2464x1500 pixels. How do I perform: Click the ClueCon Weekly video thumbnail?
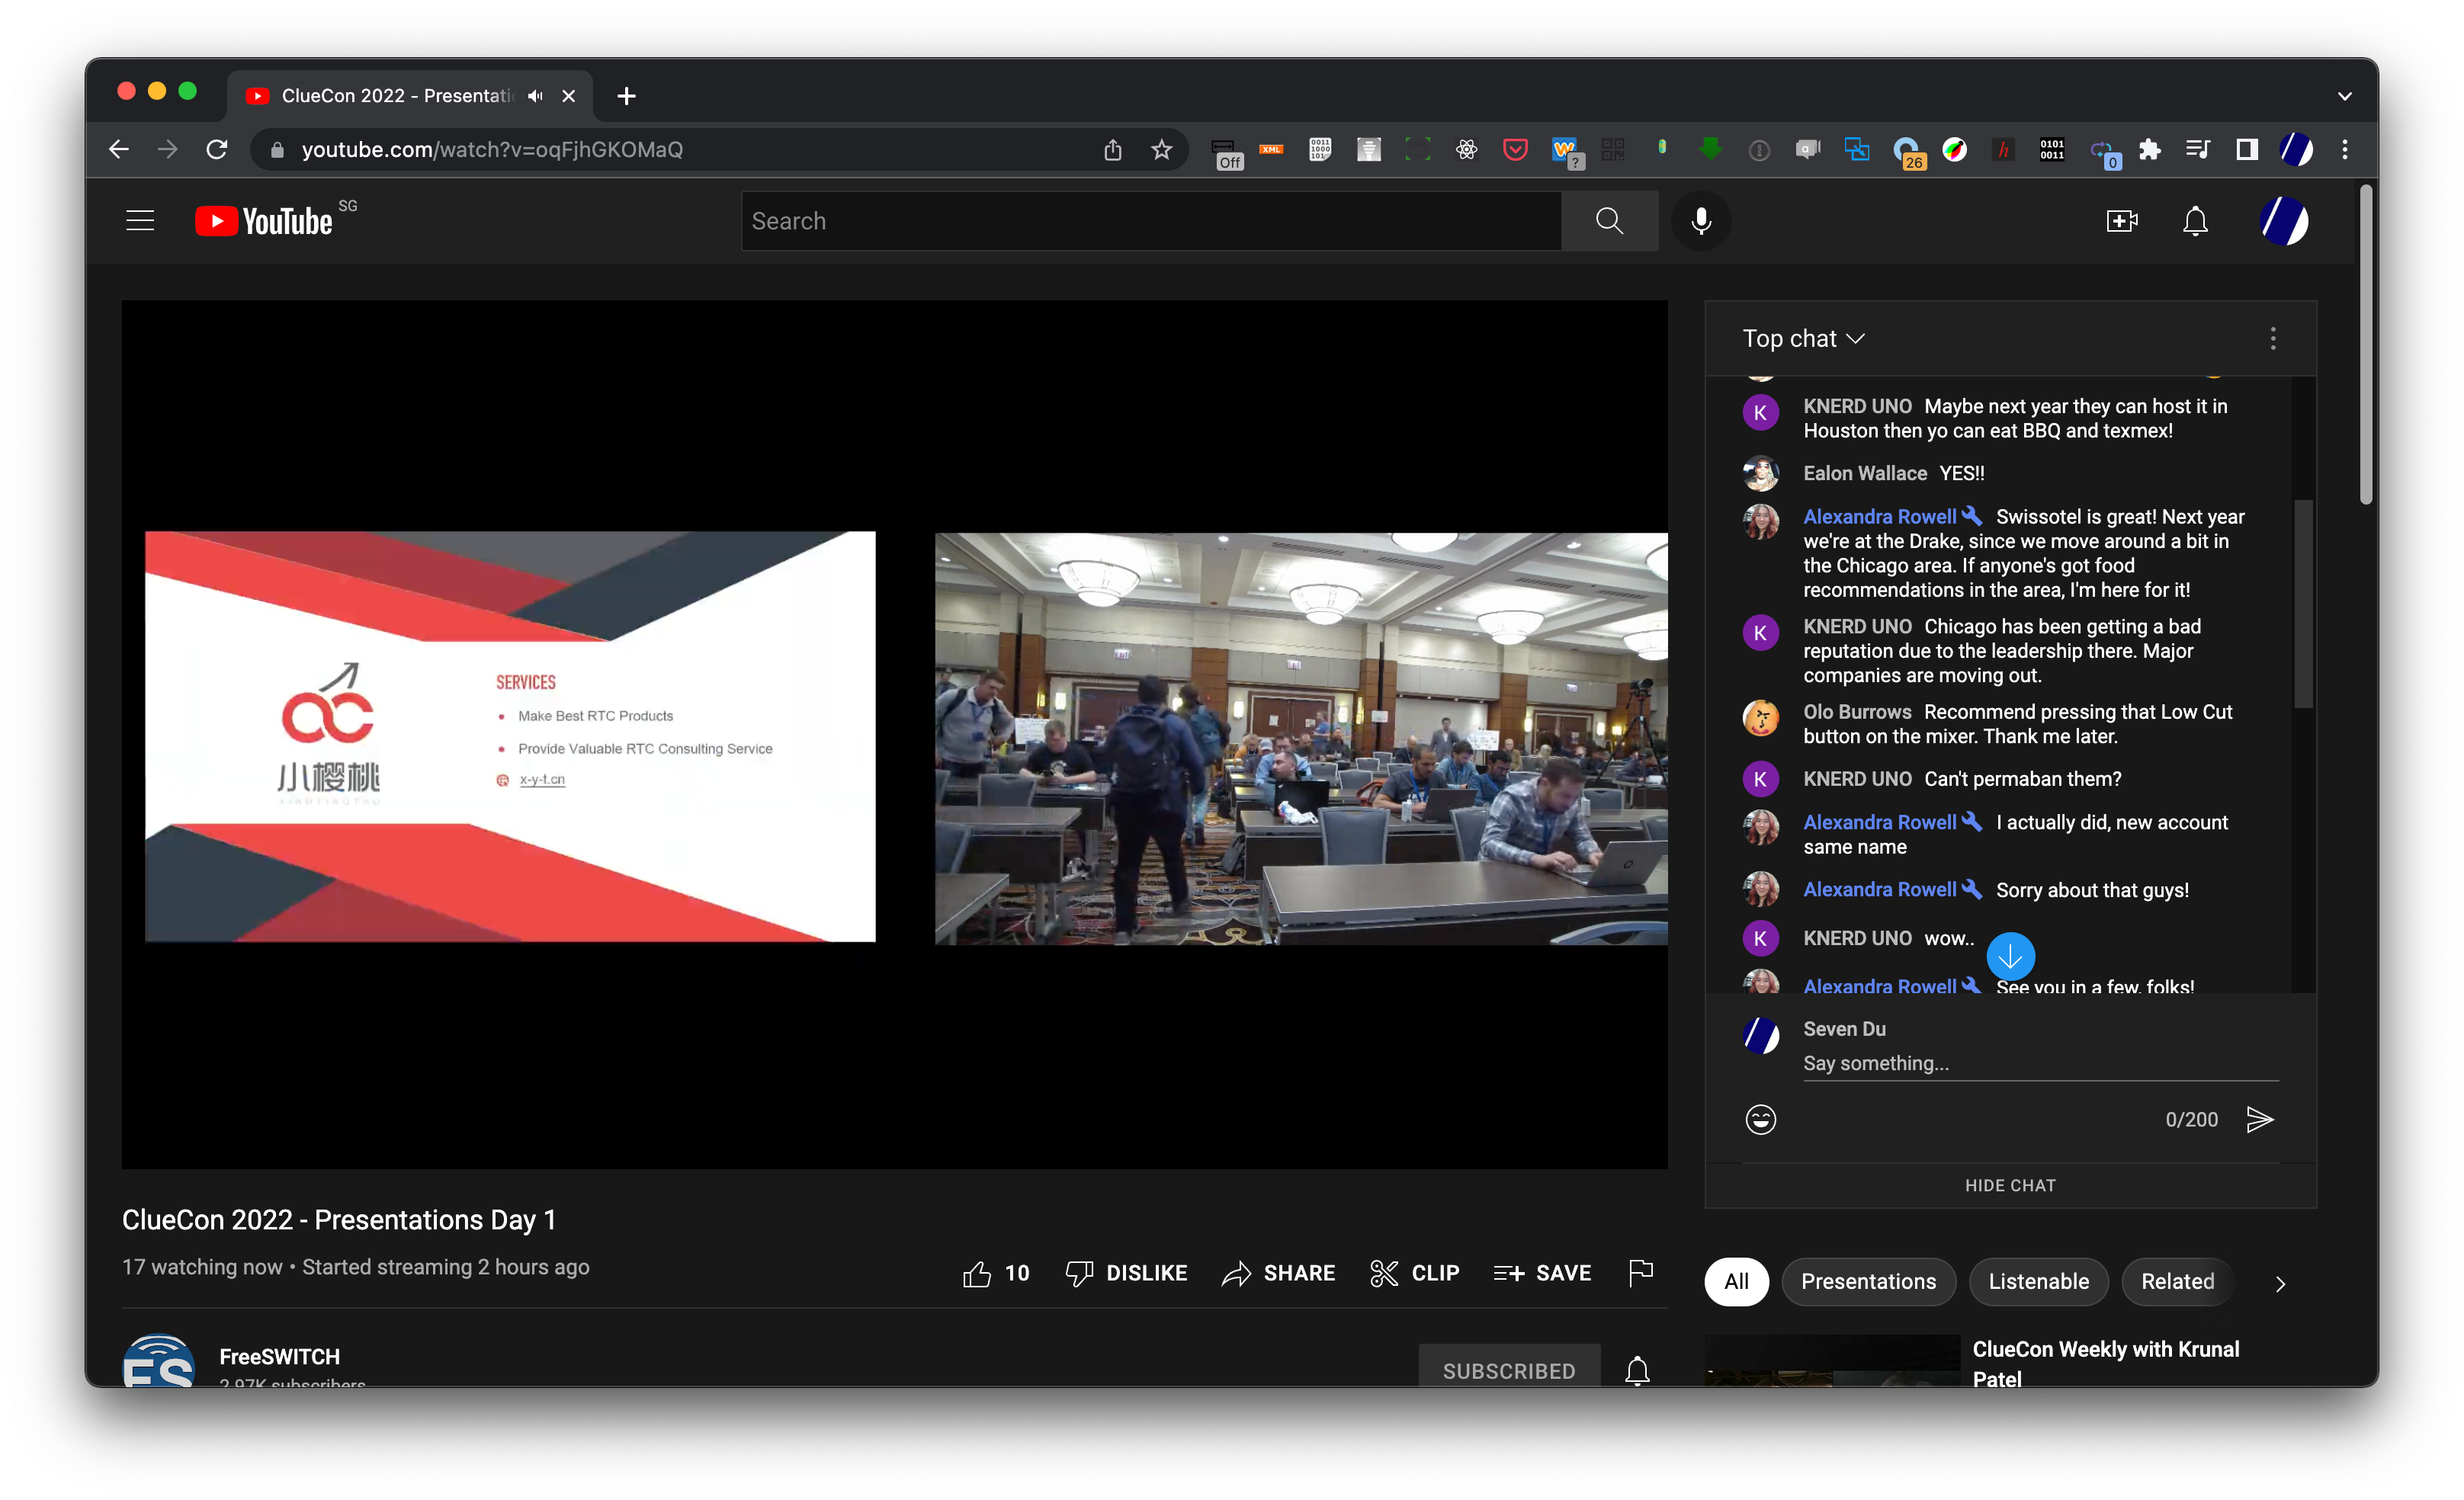point(1832,1361)
